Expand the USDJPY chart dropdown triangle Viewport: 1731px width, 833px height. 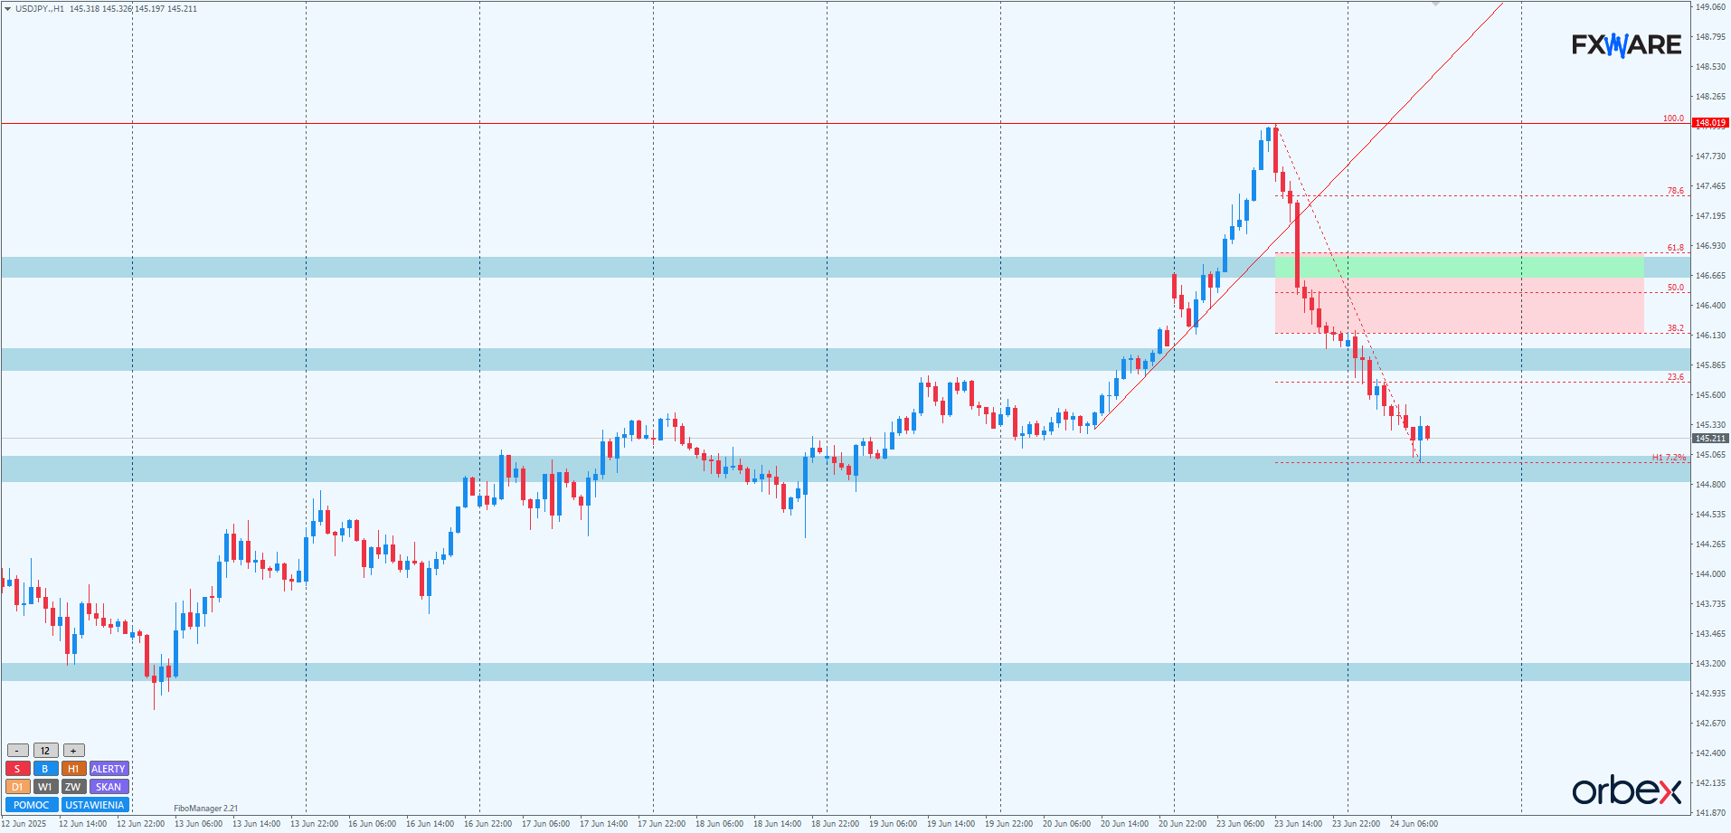pyautogui.click(x=7, y=9)
